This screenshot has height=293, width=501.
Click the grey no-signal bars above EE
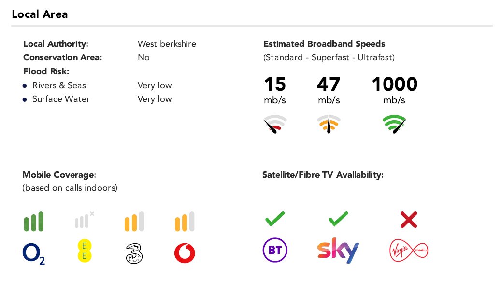(x=85, y=220)
